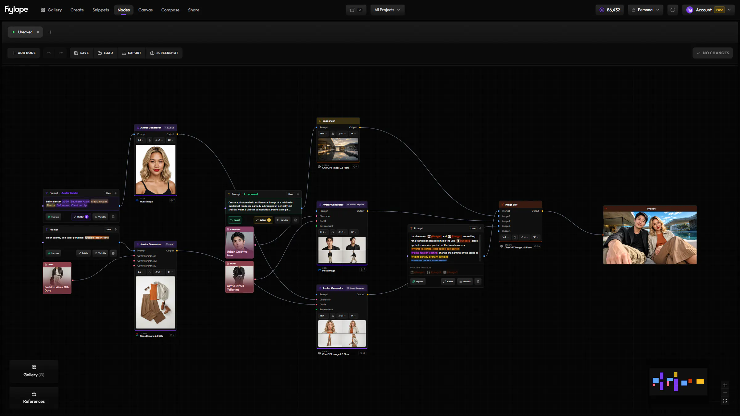The image size is (740, 416).
Task: Click the SCREENSHOT button
Action: 164,53
